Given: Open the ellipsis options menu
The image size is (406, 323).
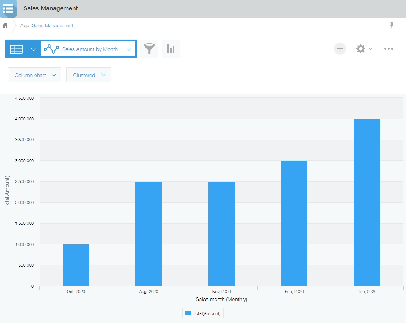Looking at the screenshot, I should click(389, 49).
